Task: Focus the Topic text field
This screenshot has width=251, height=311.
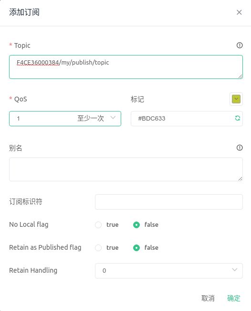Action: tap(126, 67)
